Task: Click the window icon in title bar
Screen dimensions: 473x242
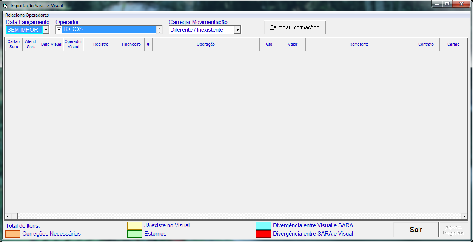Action: pyautogui.click(x=5, y=6)
